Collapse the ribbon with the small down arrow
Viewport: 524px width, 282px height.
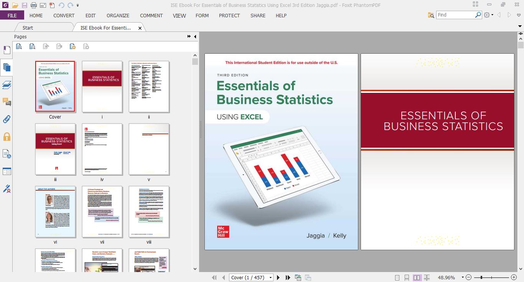pos(521,26)
